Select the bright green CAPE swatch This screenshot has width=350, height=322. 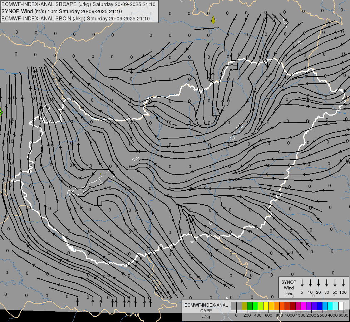pyautogui.click(x=255, y=306)
